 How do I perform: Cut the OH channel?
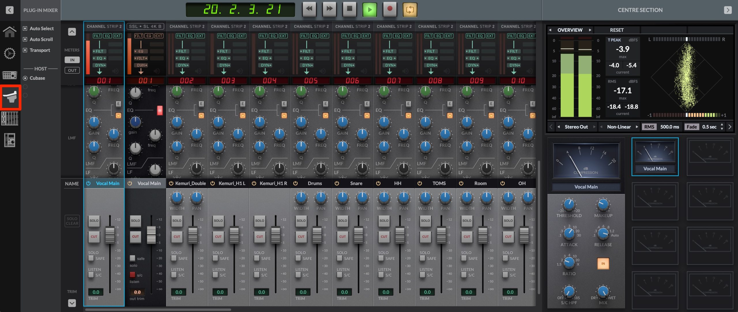[508, 237]
